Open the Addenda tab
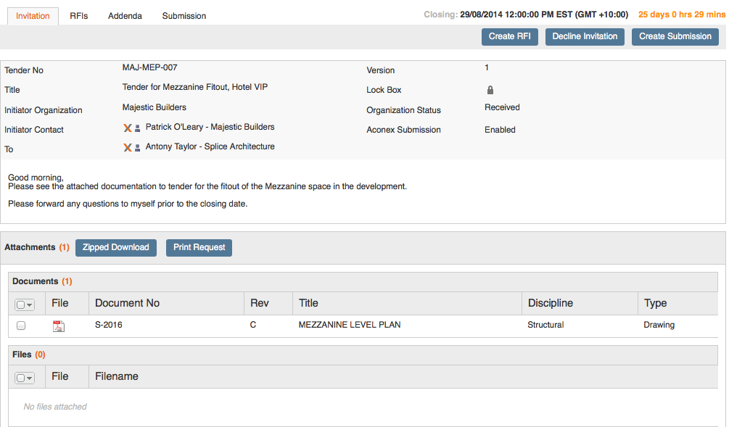The height and width of the screenshot is (427, 729). coord(125,16)
